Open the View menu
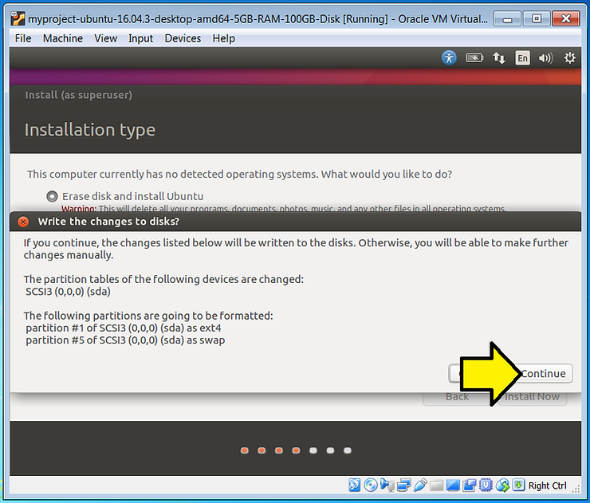 tap(106, 38)
